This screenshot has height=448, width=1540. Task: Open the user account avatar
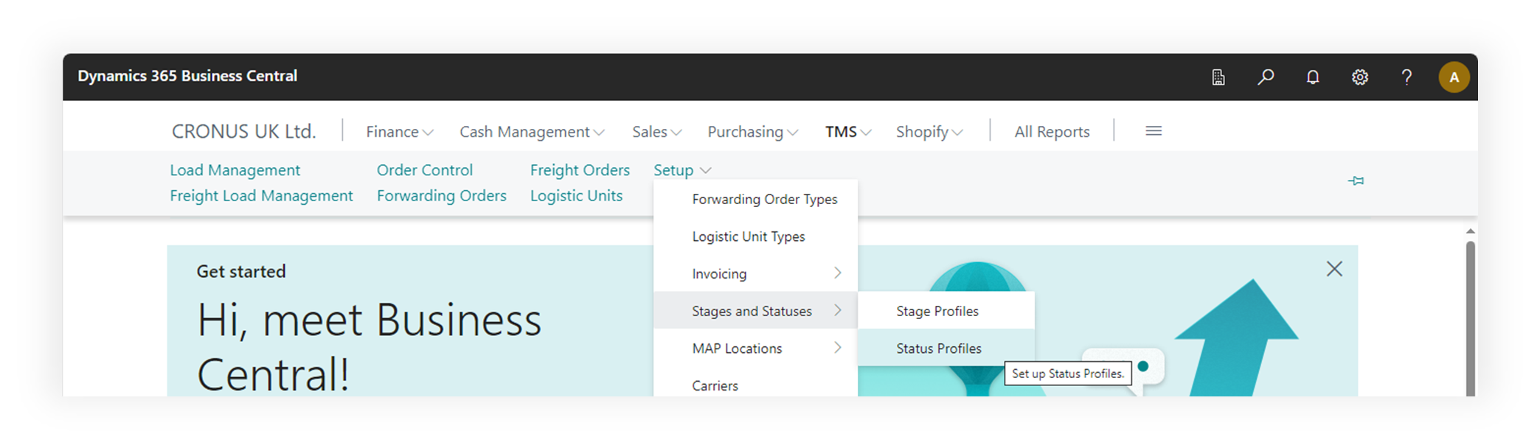[x=1454, y=77]
